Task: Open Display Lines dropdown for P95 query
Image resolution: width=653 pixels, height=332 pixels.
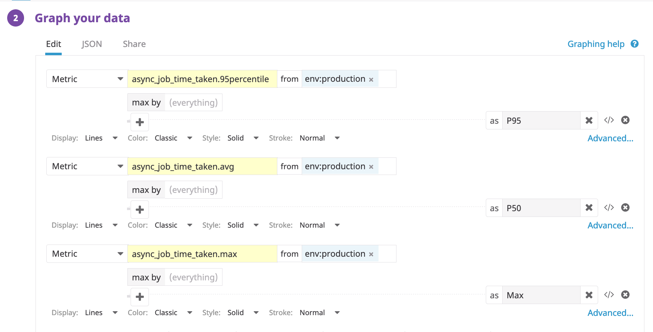Action: [101, 138]
